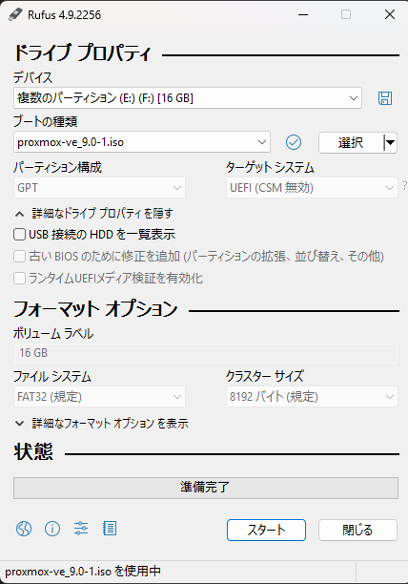Open the proxmox-ve_9.0-1.iso boot type dropdown
Image resolution: width=408 pixels, height=584 pixels.
coord(142,142)
